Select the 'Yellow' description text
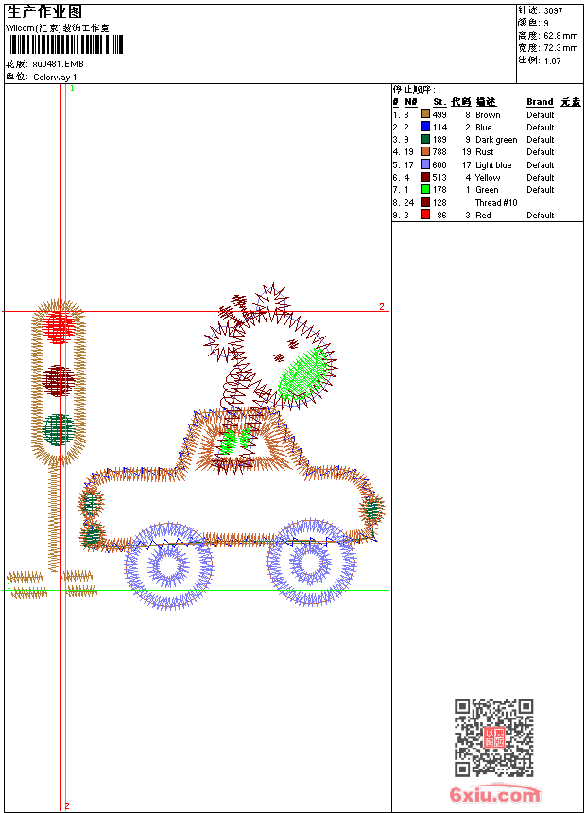The image size is (586, 813). pos(488,178)
